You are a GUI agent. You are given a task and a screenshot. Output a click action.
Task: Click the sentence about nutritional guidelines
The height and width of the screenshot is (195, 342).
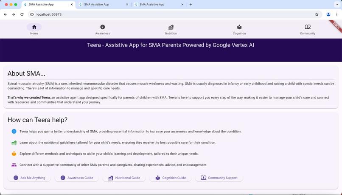coord(118,143)
